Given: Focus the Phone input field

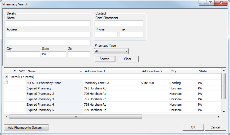Looking at the screenshot, I should [106, 35].
